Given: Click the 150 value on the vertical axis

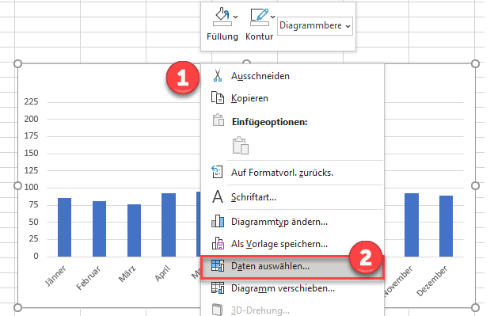Looking at the screenshot, I should [31, 153].
